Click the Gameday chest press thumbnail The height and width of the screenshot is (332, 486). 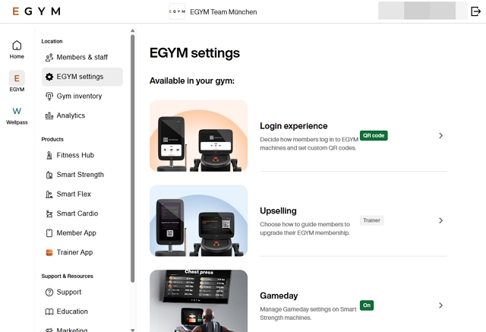coord(199,301)
